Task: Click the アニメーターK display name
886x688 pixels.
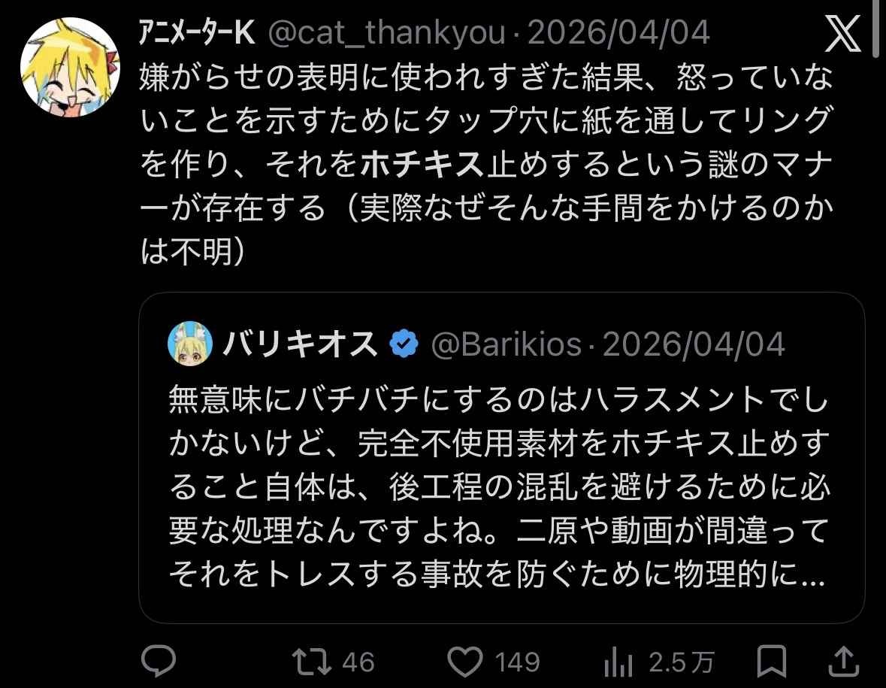Action: click(x=198, y=35)
